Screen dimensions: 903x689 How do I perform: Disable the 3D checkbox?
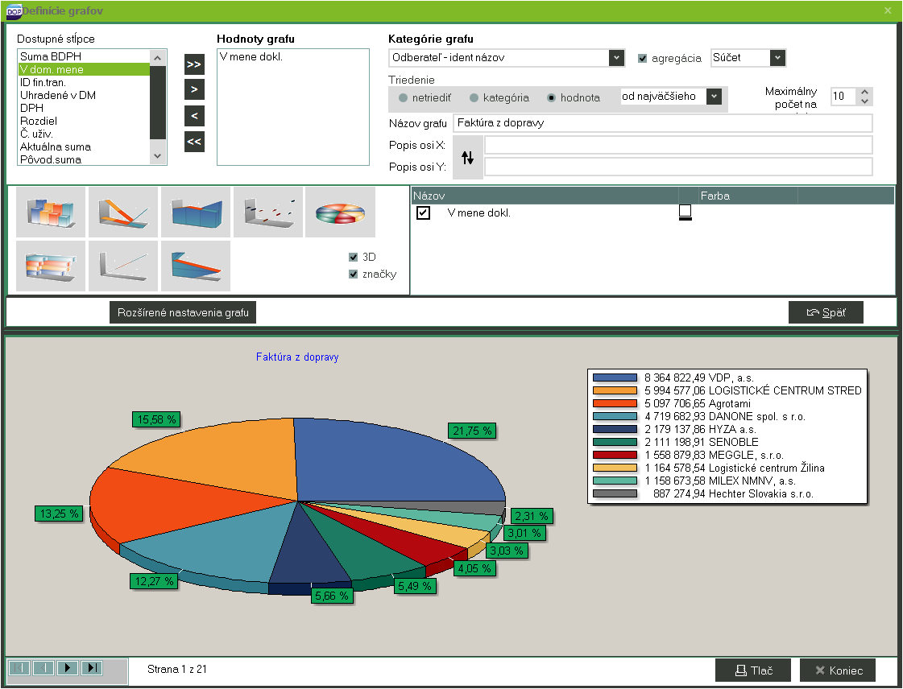tap(353, 257)
